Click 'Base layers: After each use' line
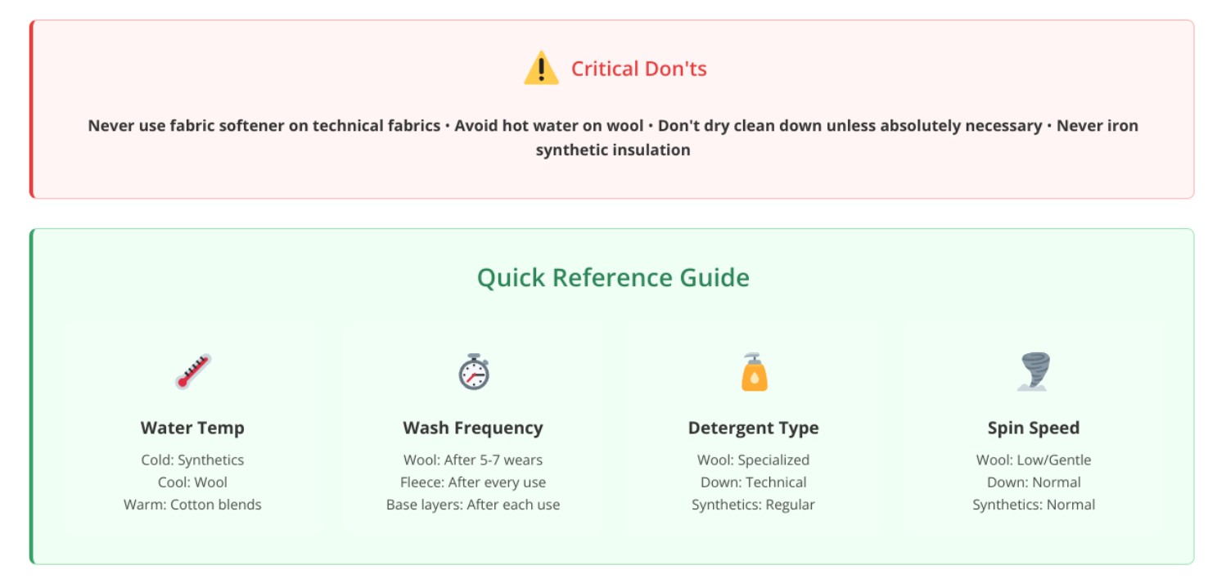 coord(473,505)
